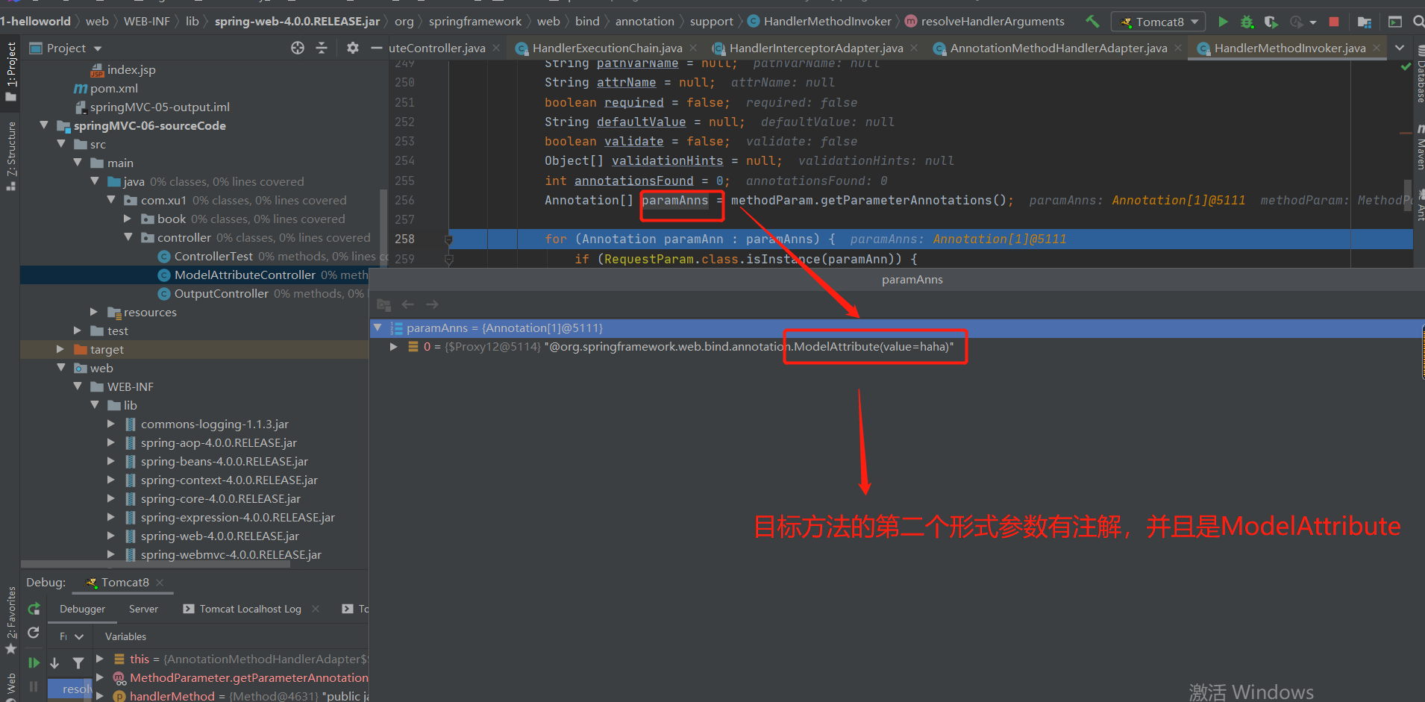Click the Build project hammer icon
The image size is (1425, 702).
pos(1092,22)
